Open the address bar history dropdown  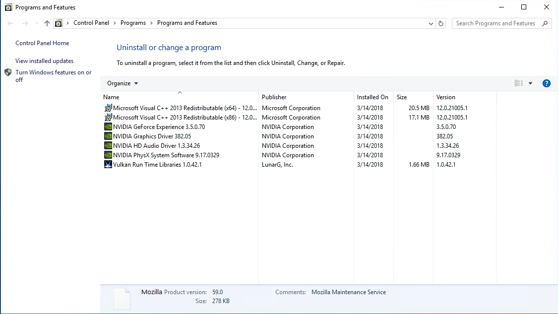pyautogui.click(x=431, y=23)
